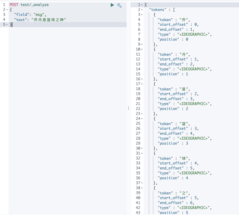Image resolution: width=239 pixels, height=215 pixels.
Task: Collapse the "tokens" array fold arrow
Action: pyautogui.click(x=142, y=10)
